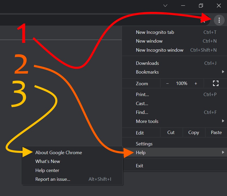Open Help center from submenu
The width and height of the screenshot is (227, 196).
coord(72,170)
